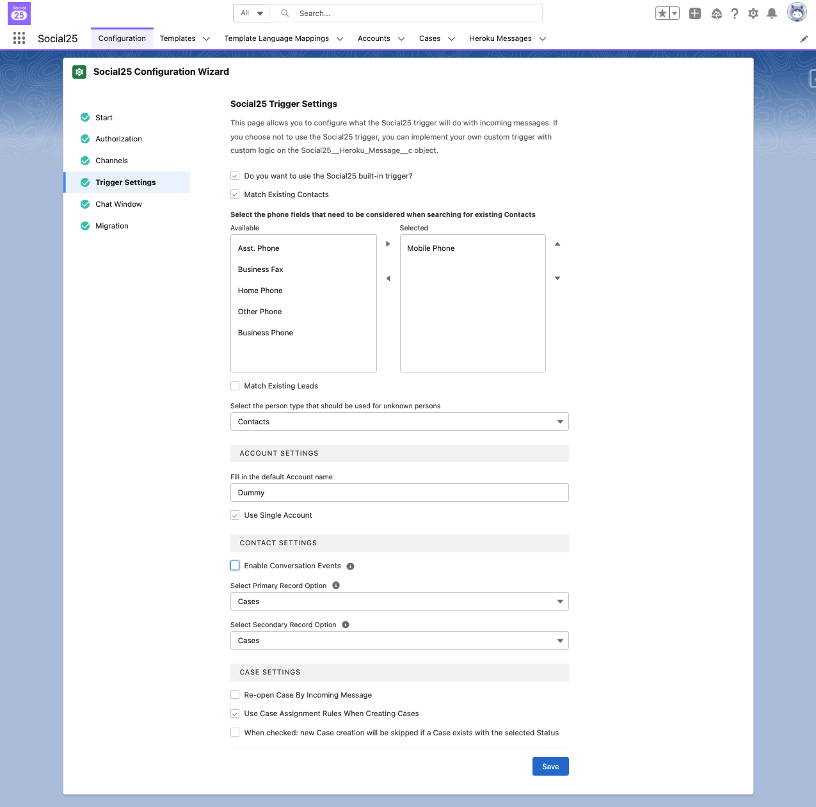The image size is (816, 807).
Task: Open the unknown persons type dropdown
Action: click(x=399, y=422)
